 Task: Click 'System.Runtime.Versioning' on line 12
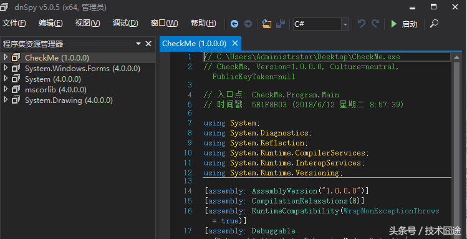[x=284, y=173]
